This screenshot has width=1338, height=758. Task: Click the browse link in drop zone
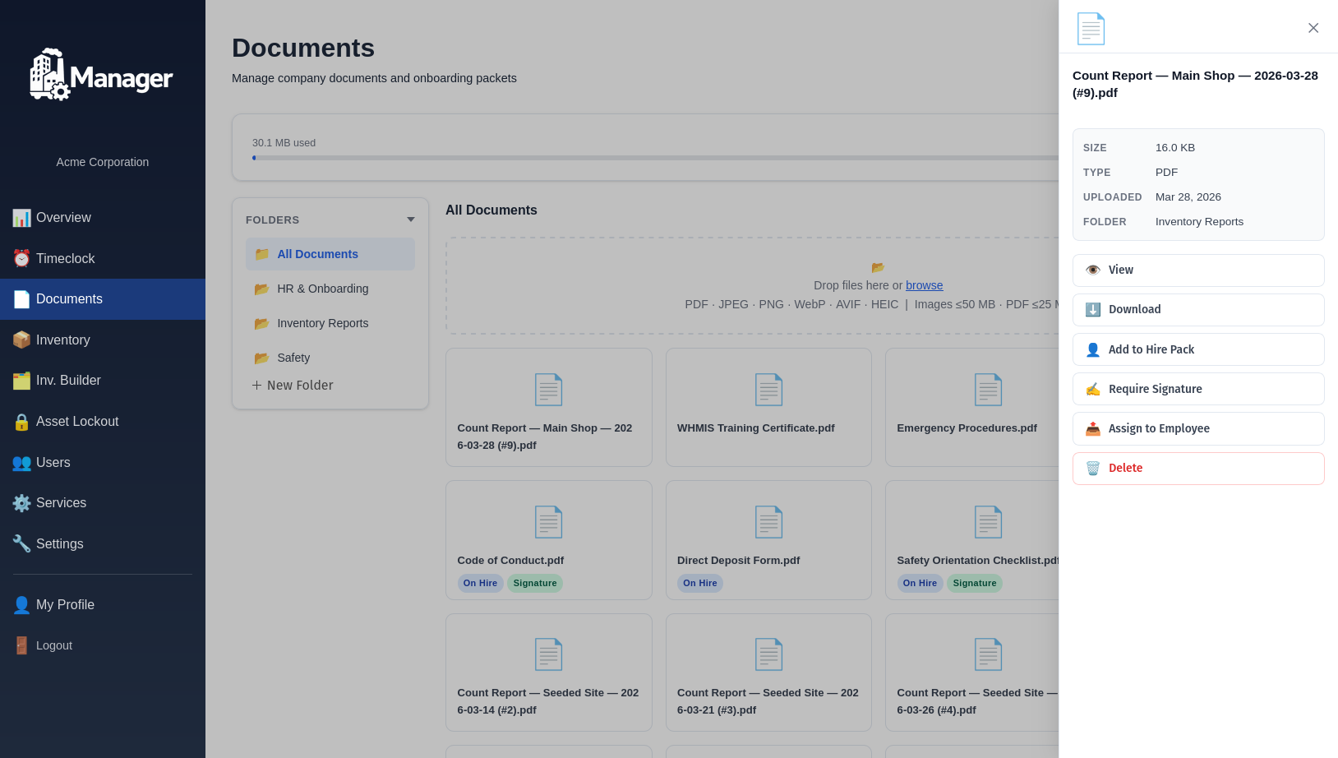tap(924, 285)
